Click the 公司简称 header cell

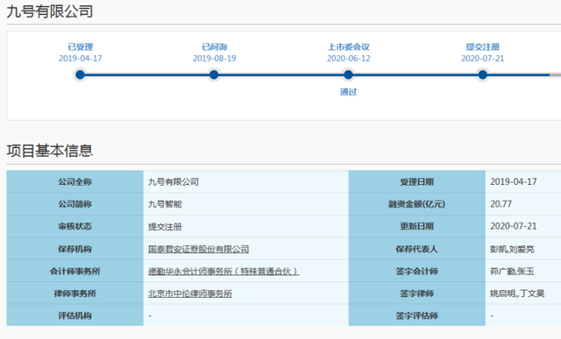[x=75, y=204]
